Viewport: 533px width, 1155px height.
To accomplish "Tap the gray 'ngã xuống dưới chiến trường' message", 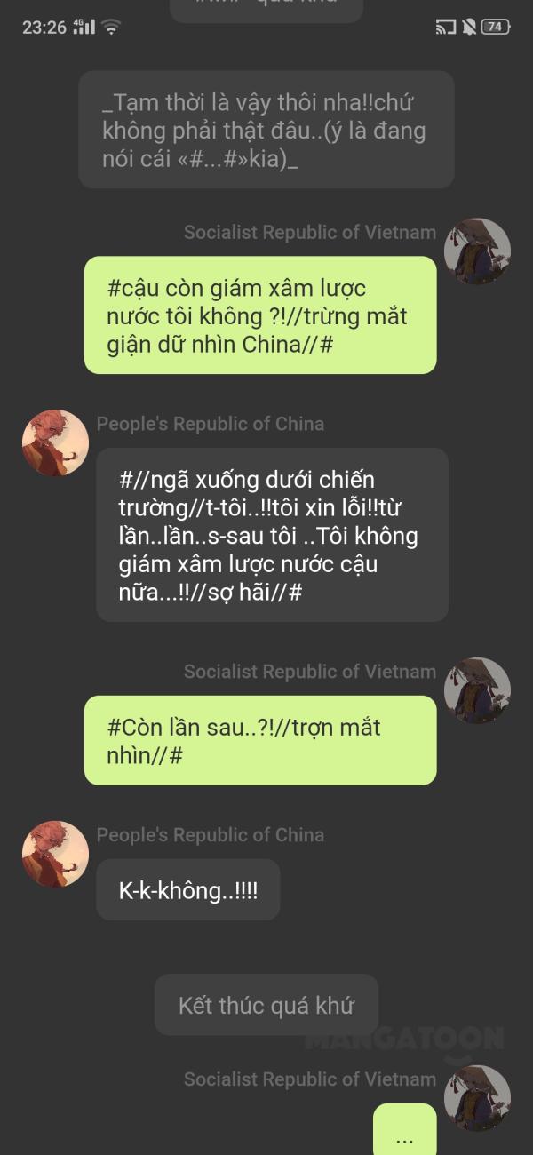I will 272,535.
